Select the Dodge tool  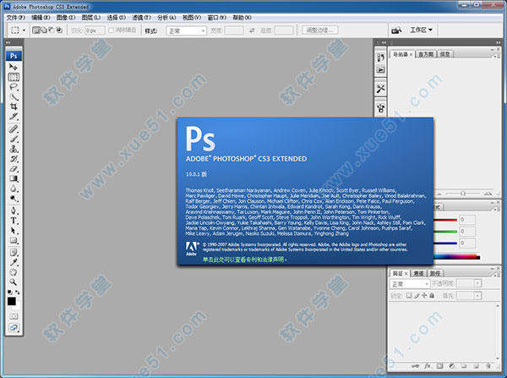[x=14, y=199]
